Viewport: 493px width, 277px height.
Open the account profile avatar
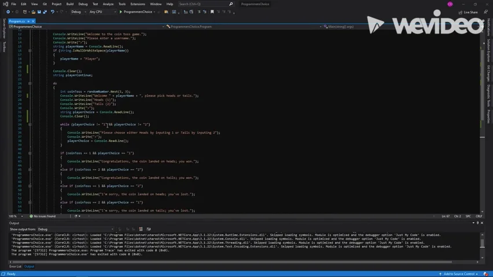click(x=450, y=4)
